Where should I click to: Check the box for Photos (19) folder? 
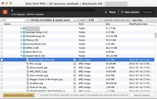click(2, 40)
